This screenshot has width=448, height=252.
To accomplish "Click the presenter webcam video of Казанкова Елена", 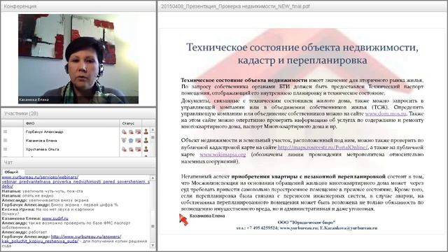I will (78, 59).
